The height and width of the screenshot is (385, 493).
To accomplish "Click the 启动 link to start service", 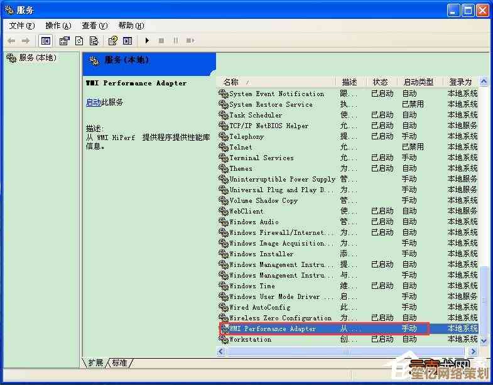I will tap(93, 102).
